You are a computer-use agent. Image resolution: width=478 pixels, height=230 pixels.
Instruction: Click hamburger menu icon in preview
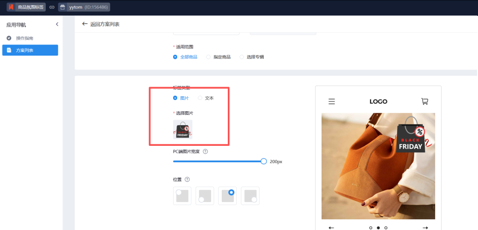332,101
